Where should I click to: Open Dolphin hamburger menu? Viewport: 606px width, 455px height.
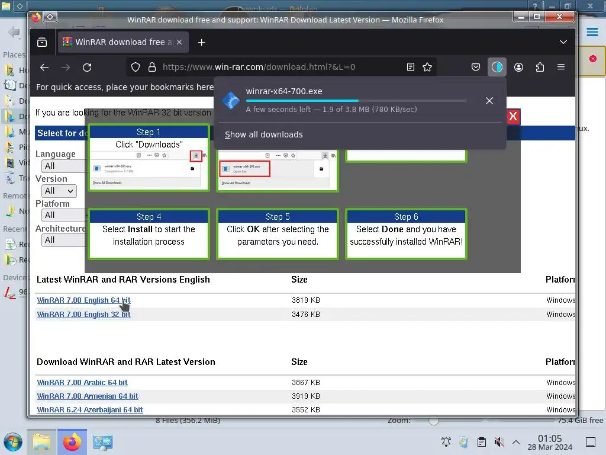point(592,32)
